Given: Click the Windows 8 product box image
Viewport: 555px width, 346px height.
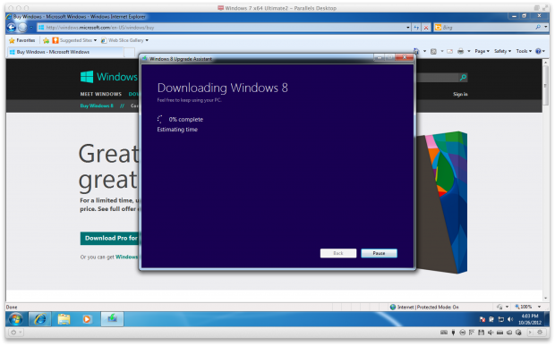Looking at the screenshot, I should (x=441, y=202).
